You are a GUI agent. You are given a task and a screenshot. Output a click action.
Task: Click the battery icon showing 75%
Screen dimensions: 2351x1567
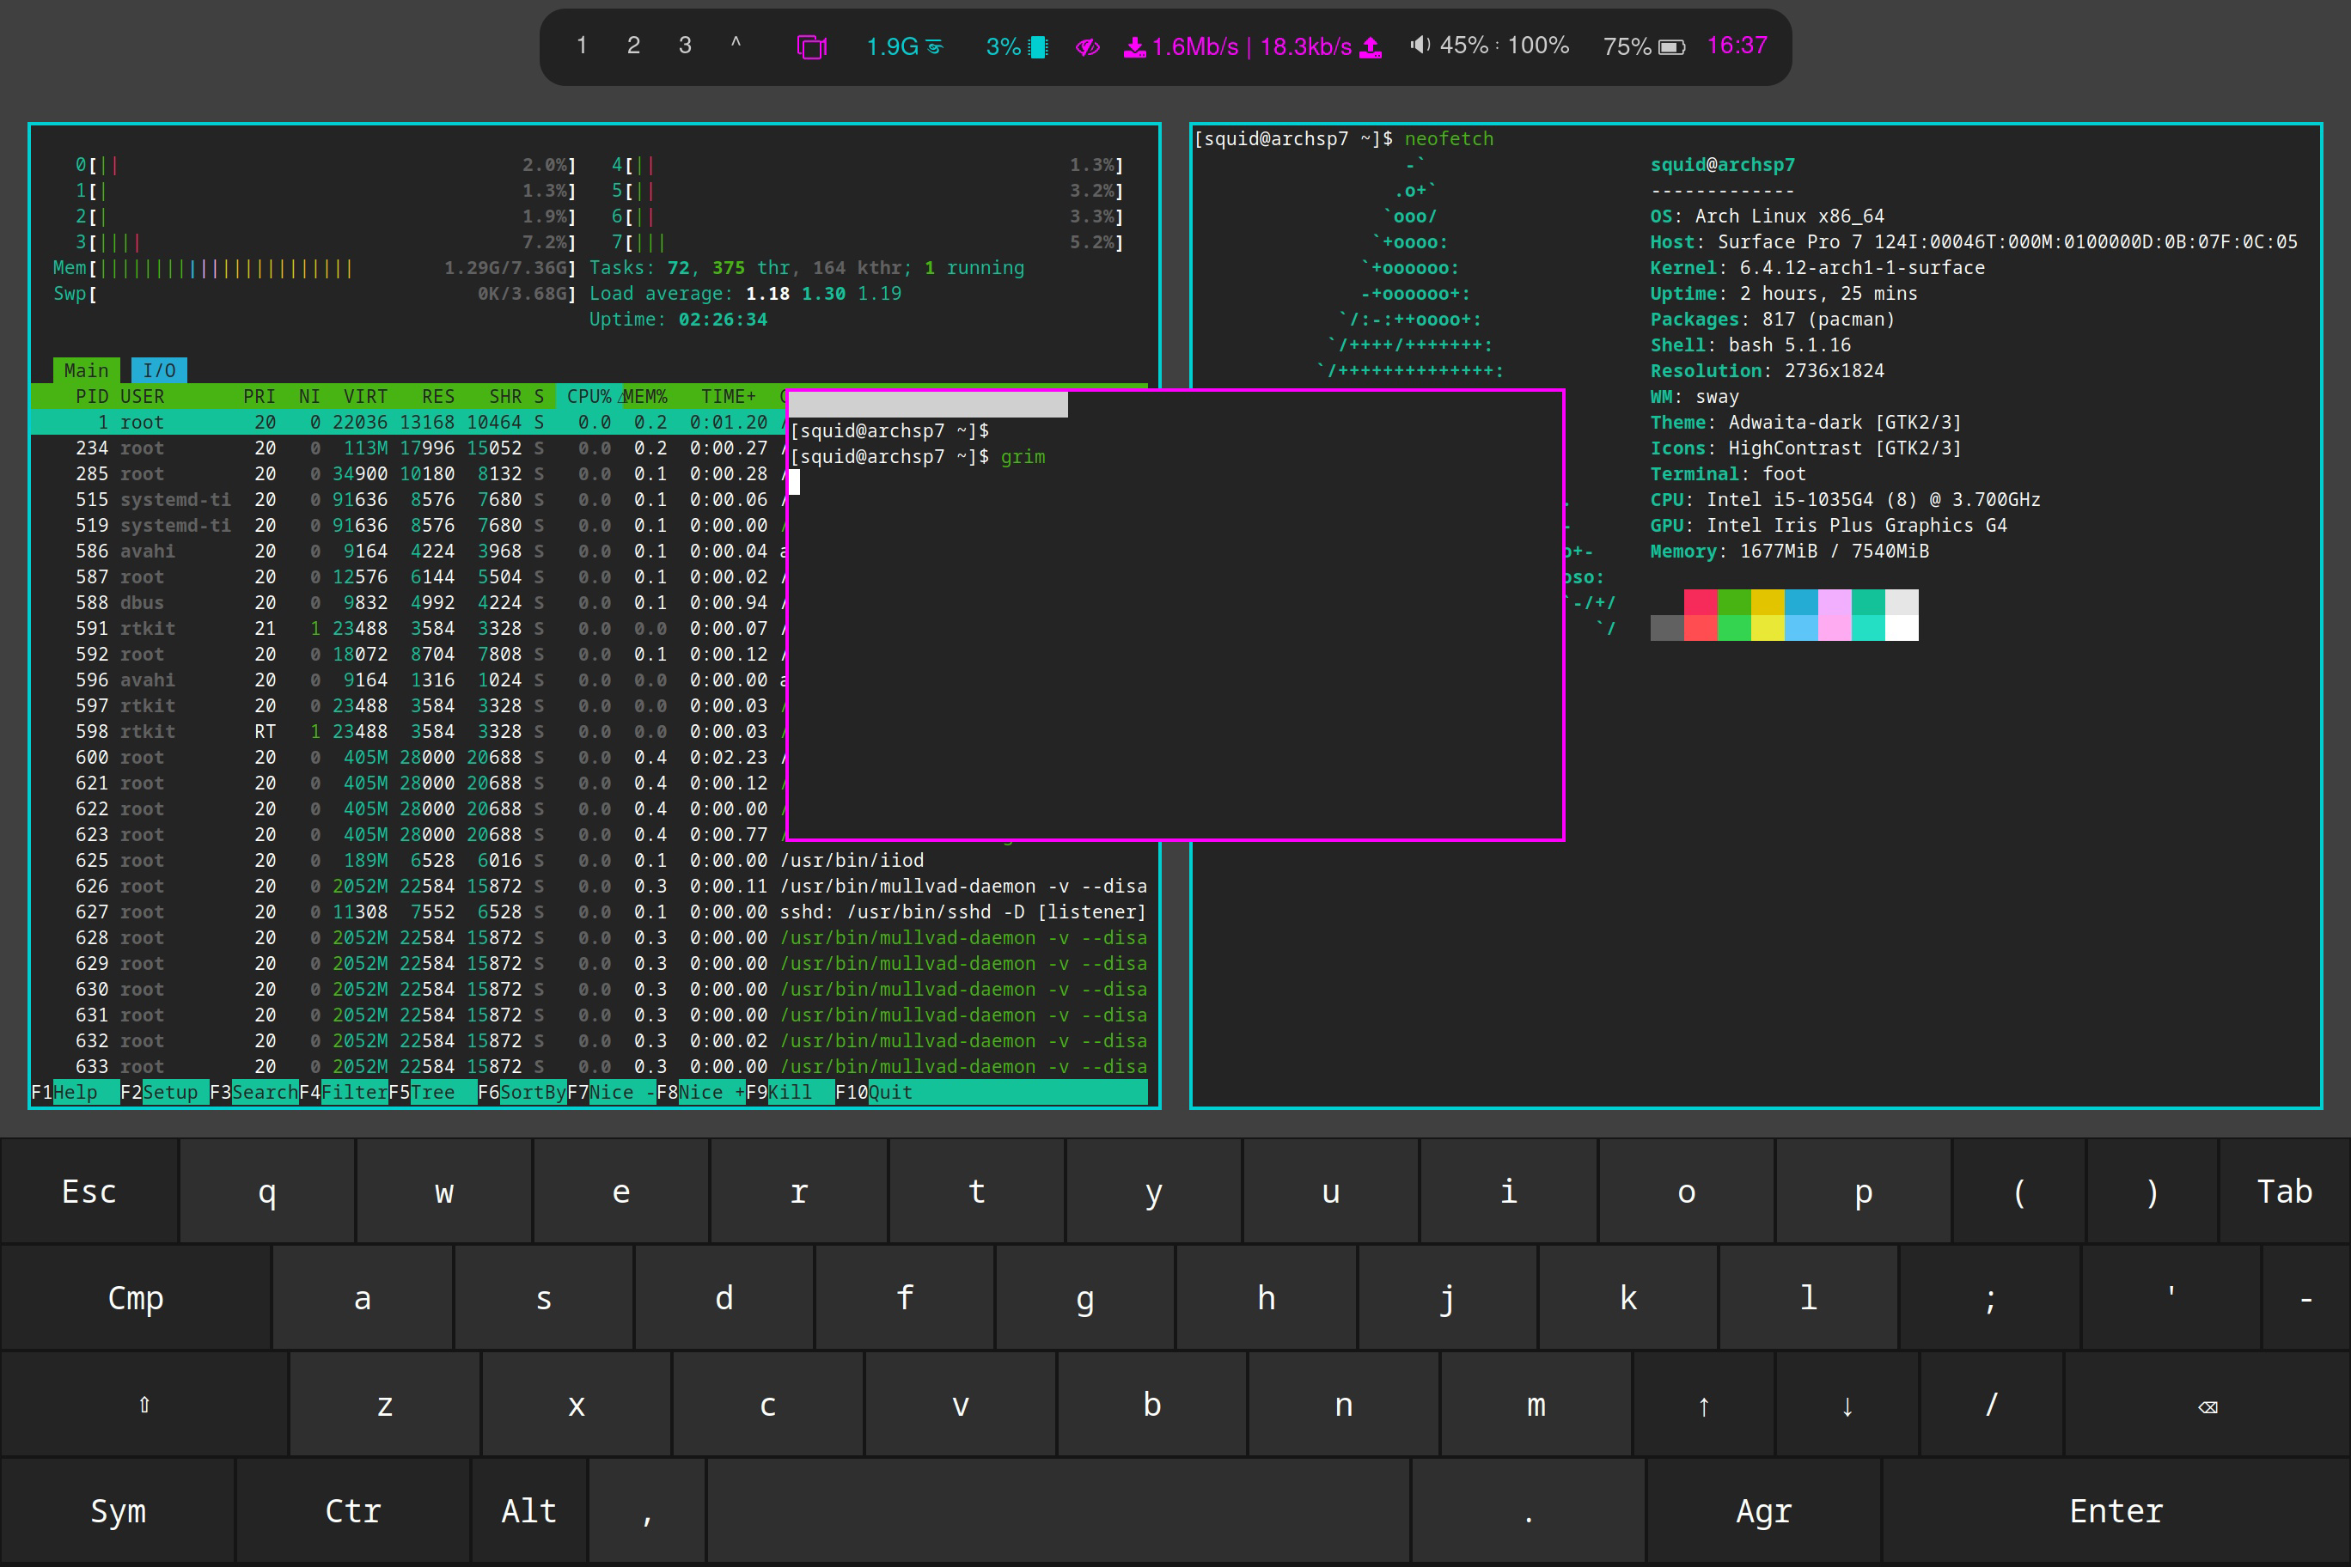point(1671,46)
